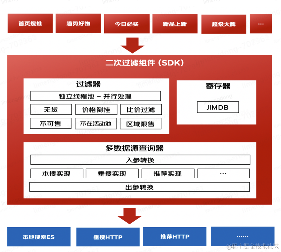
Task: Click the 比价过滤 box
Action: [x=141, y=110]
